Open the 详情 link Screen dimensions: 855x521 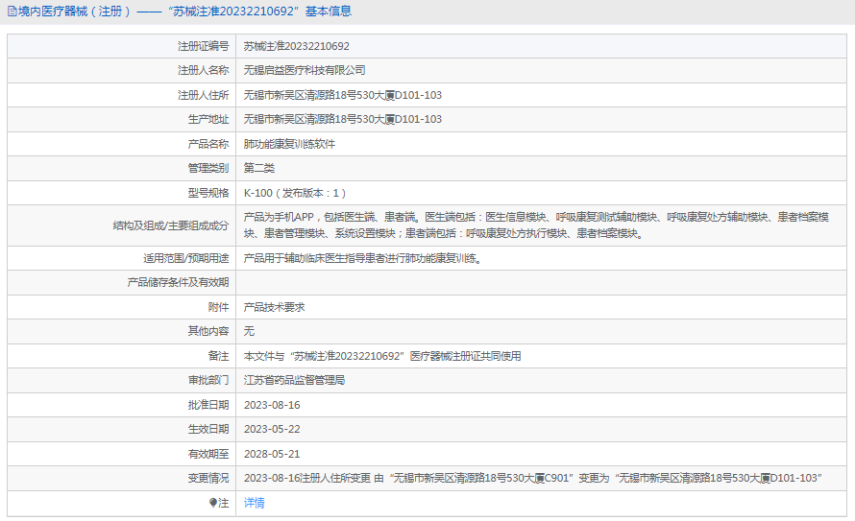pos(255,503)
